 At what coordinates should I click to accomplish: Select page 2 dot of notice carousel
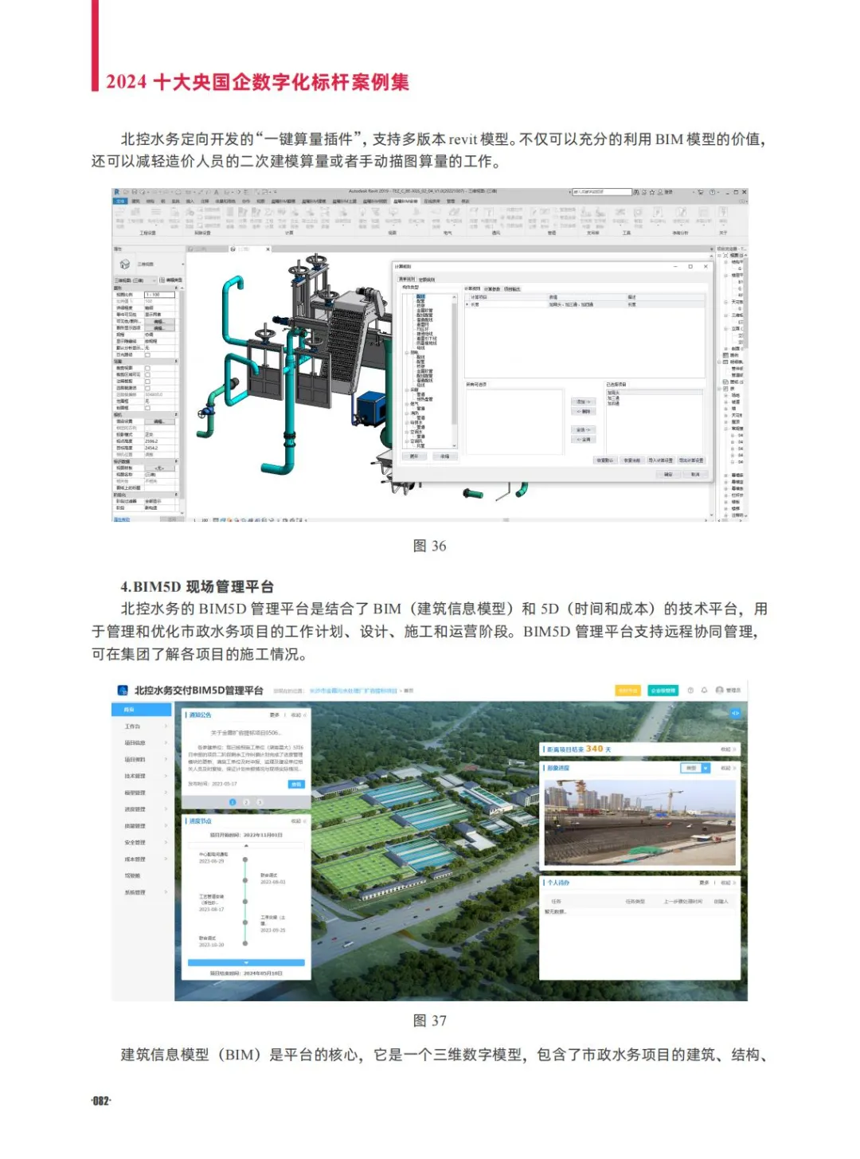246,802
